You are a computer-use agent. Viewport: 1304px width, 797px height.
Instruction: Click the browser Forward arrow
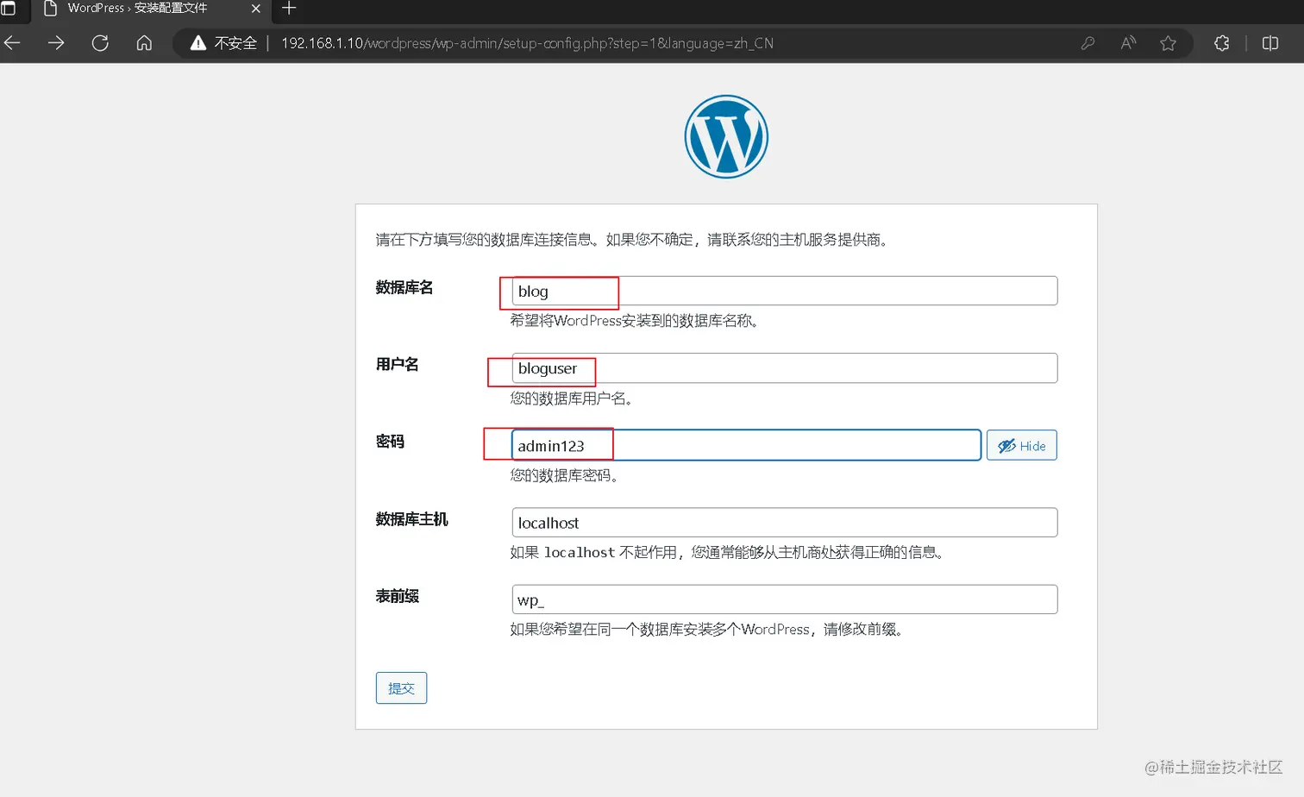pyautogui.click(x=56, y=43)
